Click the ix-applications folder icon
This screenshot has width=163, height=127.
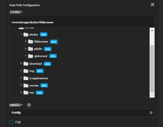pos(26,78)
